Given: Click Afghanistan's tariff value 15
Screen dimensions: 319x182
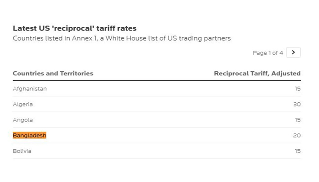Looking at the screenshot, I should pyautogui.click(x=297, y=89).
